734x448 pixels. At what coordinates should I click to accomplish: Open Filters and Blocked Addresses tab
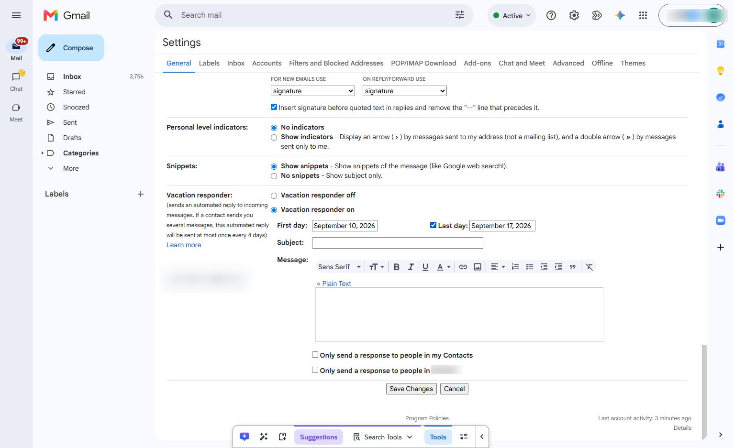point(336,63)
